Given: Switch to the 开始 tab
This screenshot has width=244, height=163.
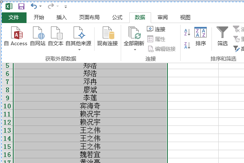Looking at the screenshot, I should (x=39, y=17).
